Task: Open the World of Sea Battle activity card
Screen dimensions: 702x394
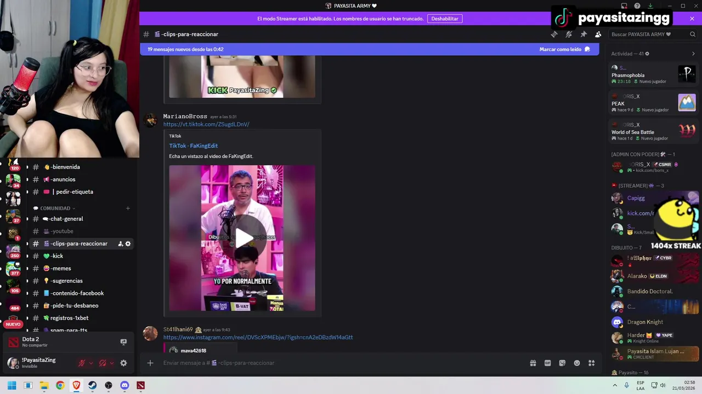Action: click(x=654, y=131)
